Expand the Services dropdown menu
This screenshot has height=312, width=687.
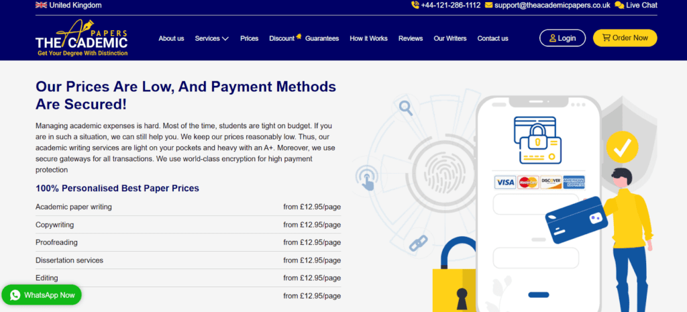pos(211,38)
